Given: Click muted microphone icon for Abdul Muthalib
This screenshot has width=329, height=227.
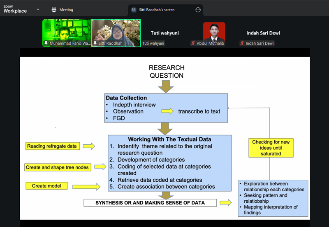Looking at the screenshot, I should click(x=193, y=44).
